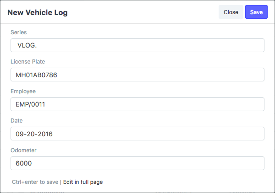The height and width of the screenshot is (193, 275).
Task: Focus the Series input field
Action: 137,45
